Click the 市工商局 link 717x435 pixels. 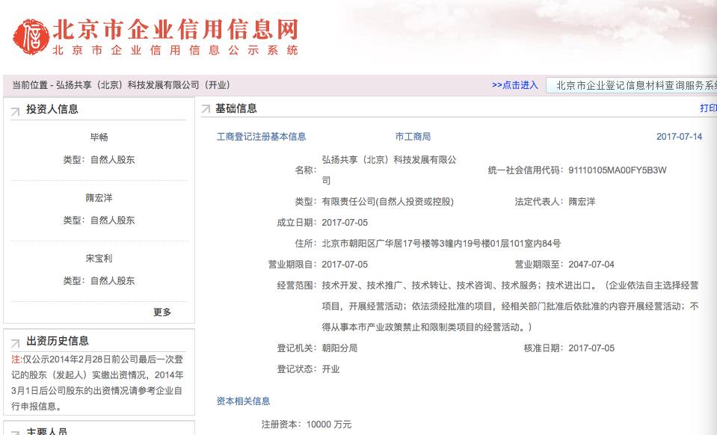(x=413, y=137)
